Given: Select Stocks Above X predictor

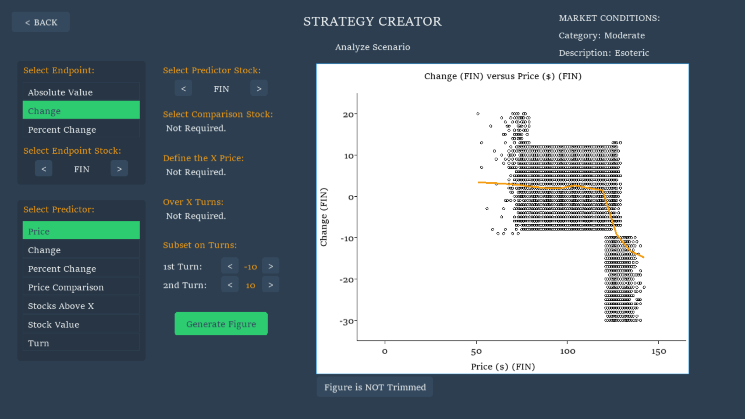Looking at the screenshot, I should click(81, 305).
